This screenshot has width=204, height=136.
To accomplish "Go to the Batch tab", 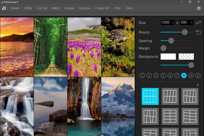I will click(x=55, y=8).
